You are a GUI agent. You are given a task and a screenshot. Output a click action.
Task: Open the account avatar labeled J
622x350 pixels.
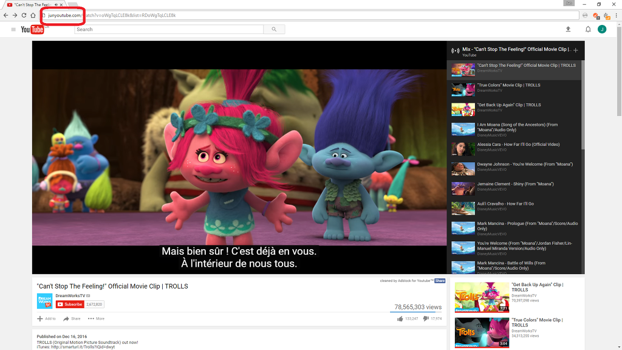(x=602, y=29)
